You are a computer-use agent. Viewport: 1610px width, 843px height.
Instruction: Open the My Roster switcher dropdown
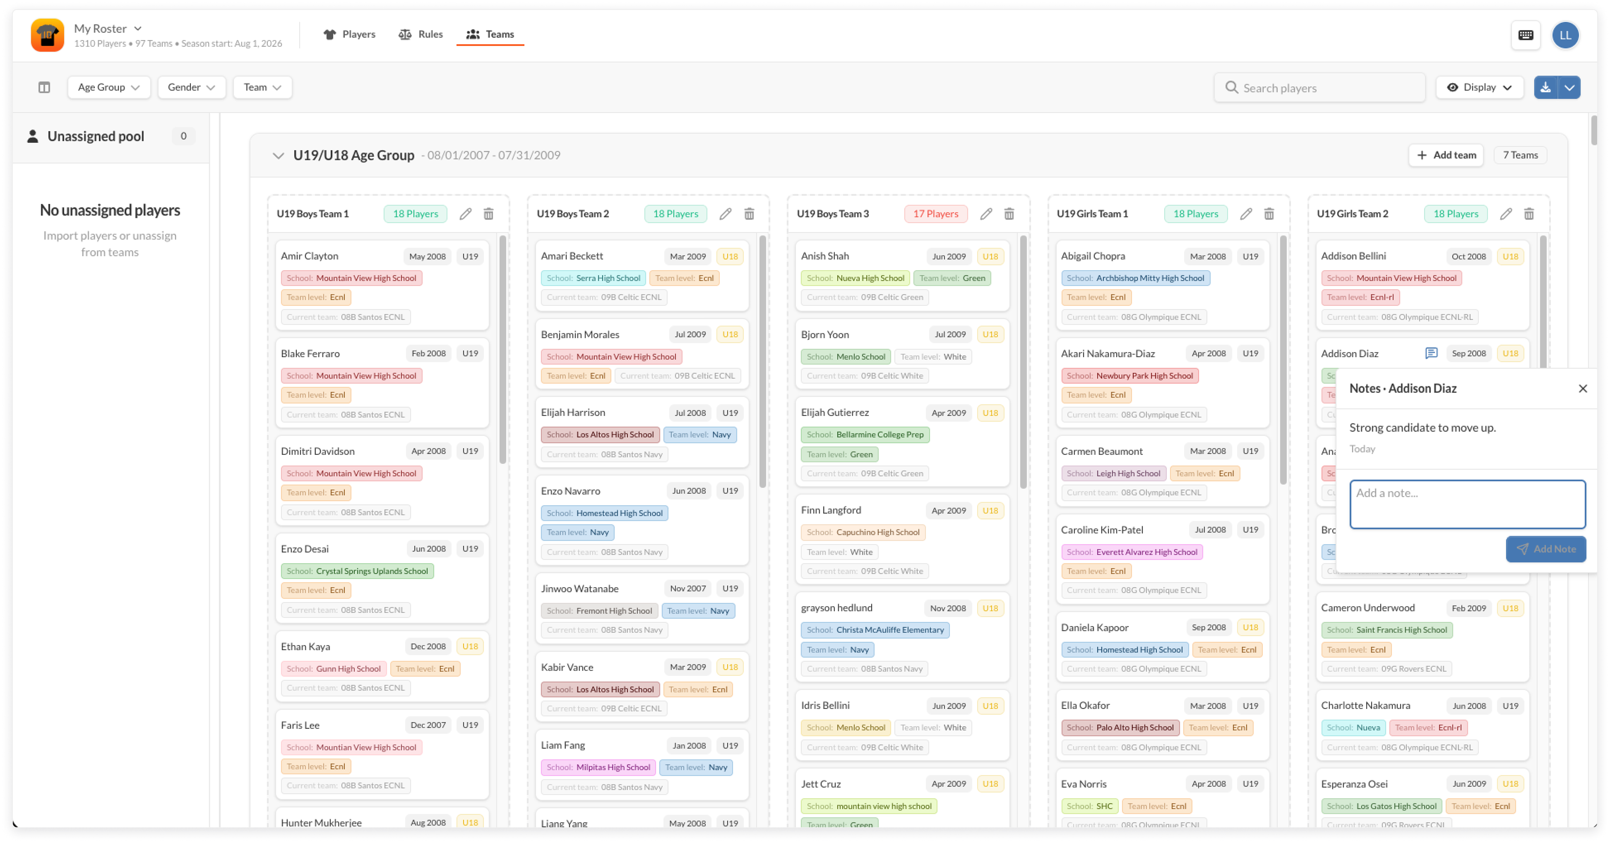108,29
